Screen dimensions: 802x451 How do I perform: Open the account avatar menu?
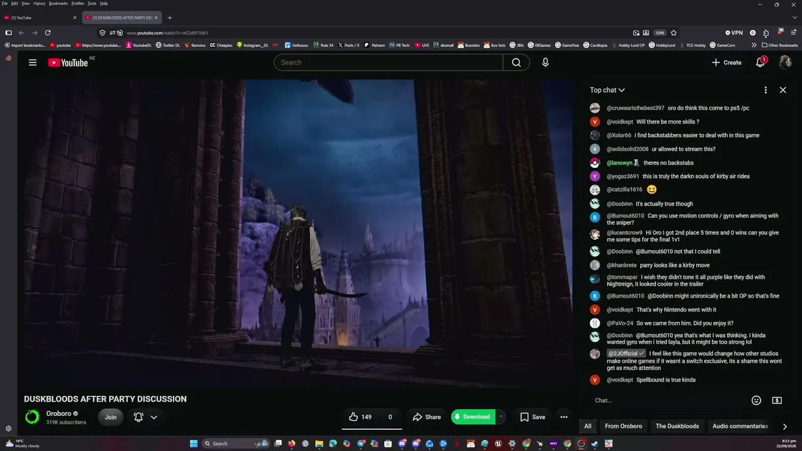(x=785, y=63)
